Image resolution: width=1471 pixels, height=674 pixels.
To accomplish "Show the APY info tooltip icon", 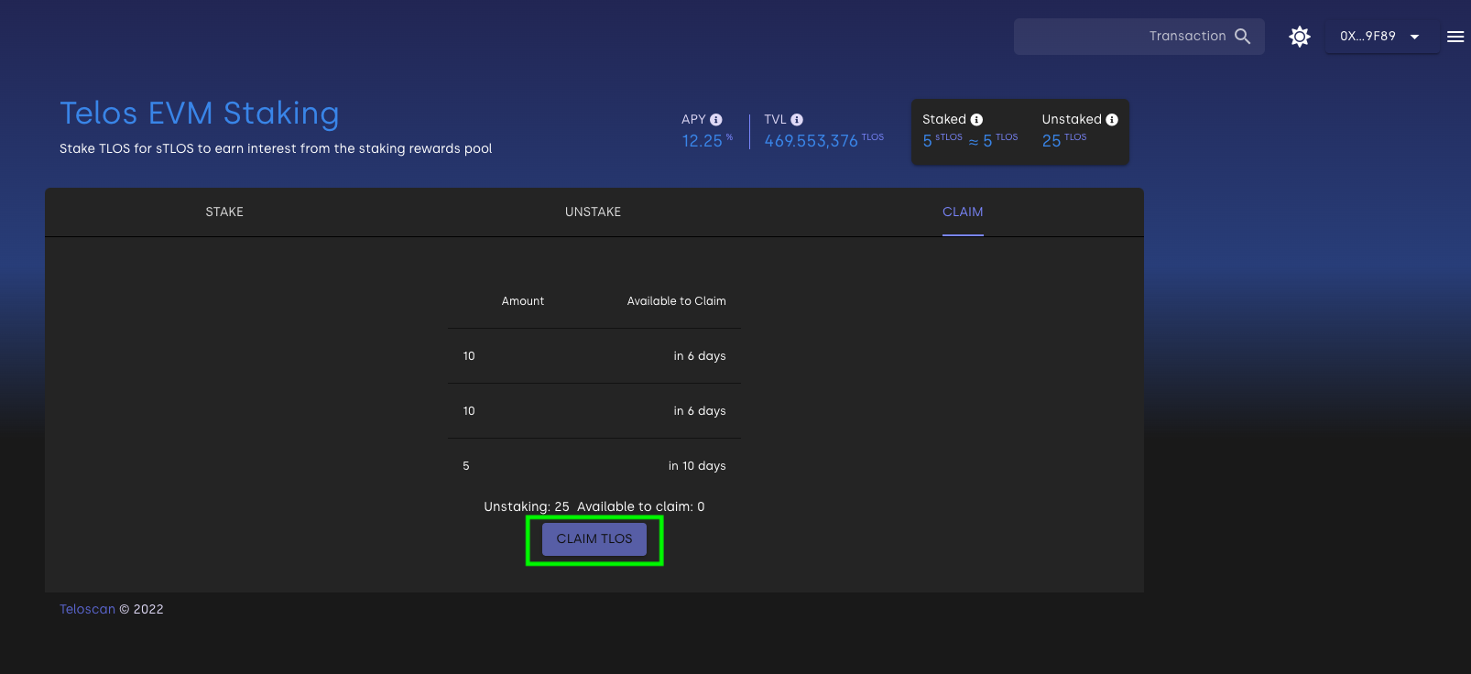I will click(x=716, y=120).
